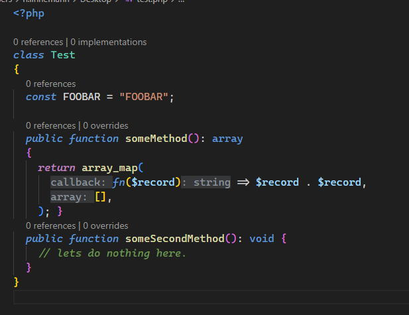Open "0 references" lens above const FOOBAR

(50, 84)
